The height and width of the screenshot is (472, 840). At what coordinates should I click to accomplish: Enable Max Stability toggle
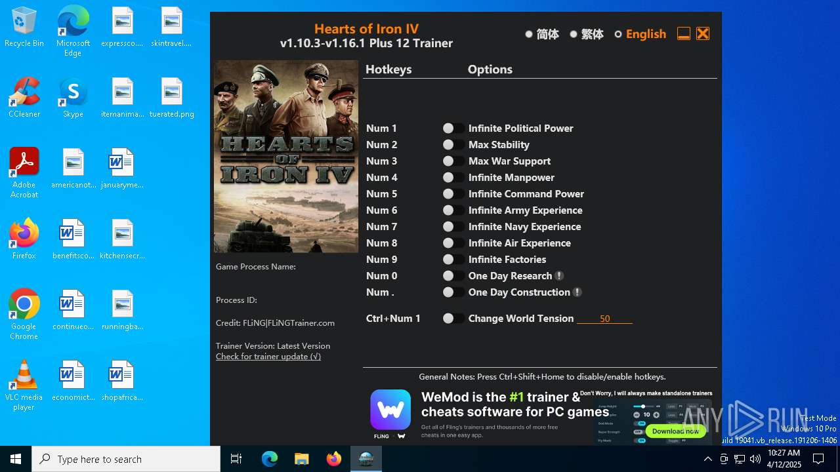pos(453,145)
